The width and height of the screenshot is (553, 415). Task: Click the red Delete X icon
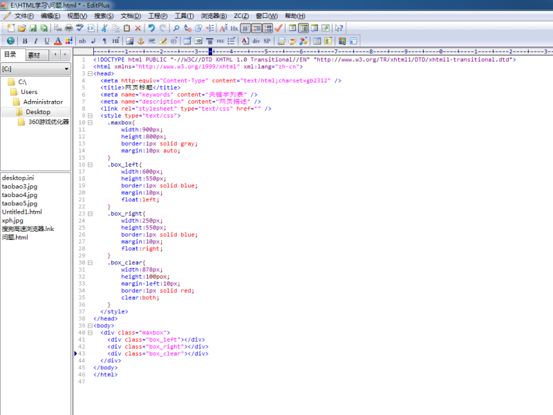pyautogui.click(x=138, y=28)
